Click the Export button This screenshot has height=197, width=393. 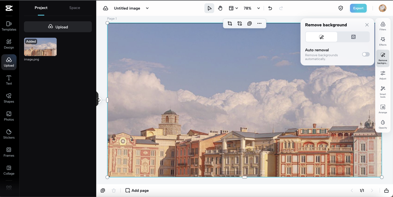(x=358, y=8)
